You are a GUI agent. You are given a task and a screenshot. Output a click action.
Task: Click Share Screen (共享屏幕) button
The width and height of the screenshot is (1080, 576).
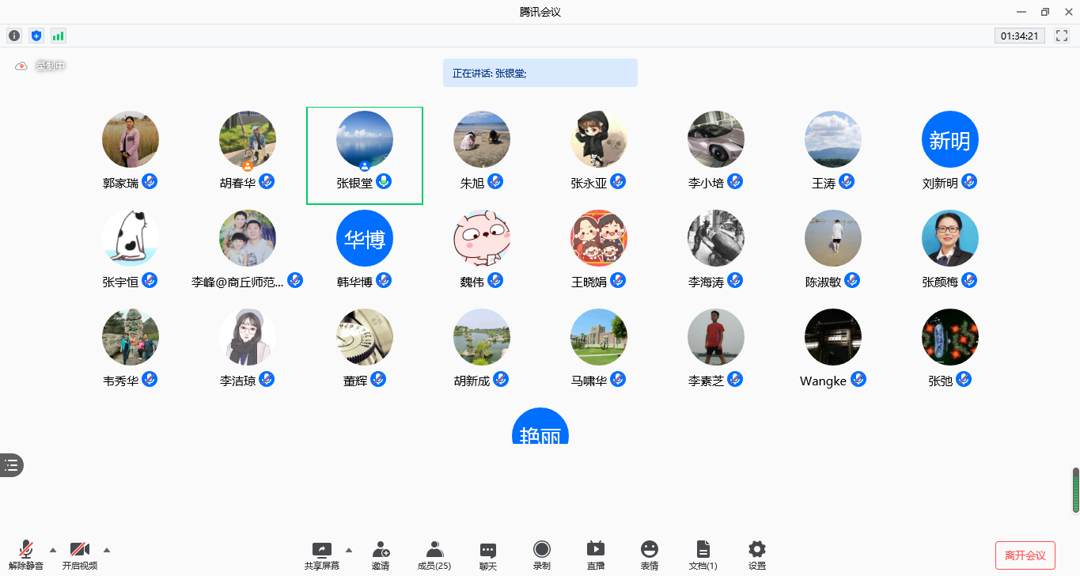click(322, 555)
